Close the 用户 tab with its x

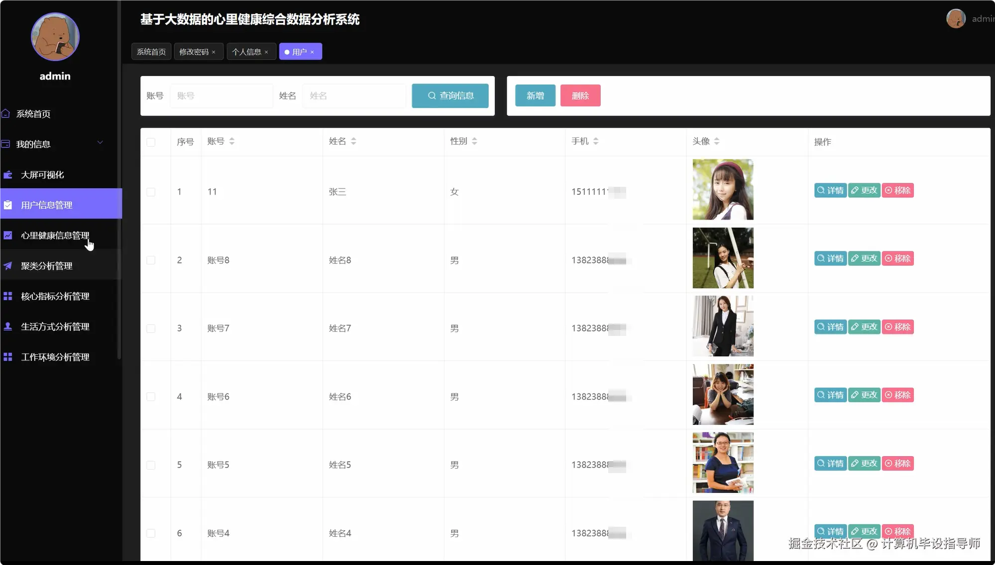(312, 52)
